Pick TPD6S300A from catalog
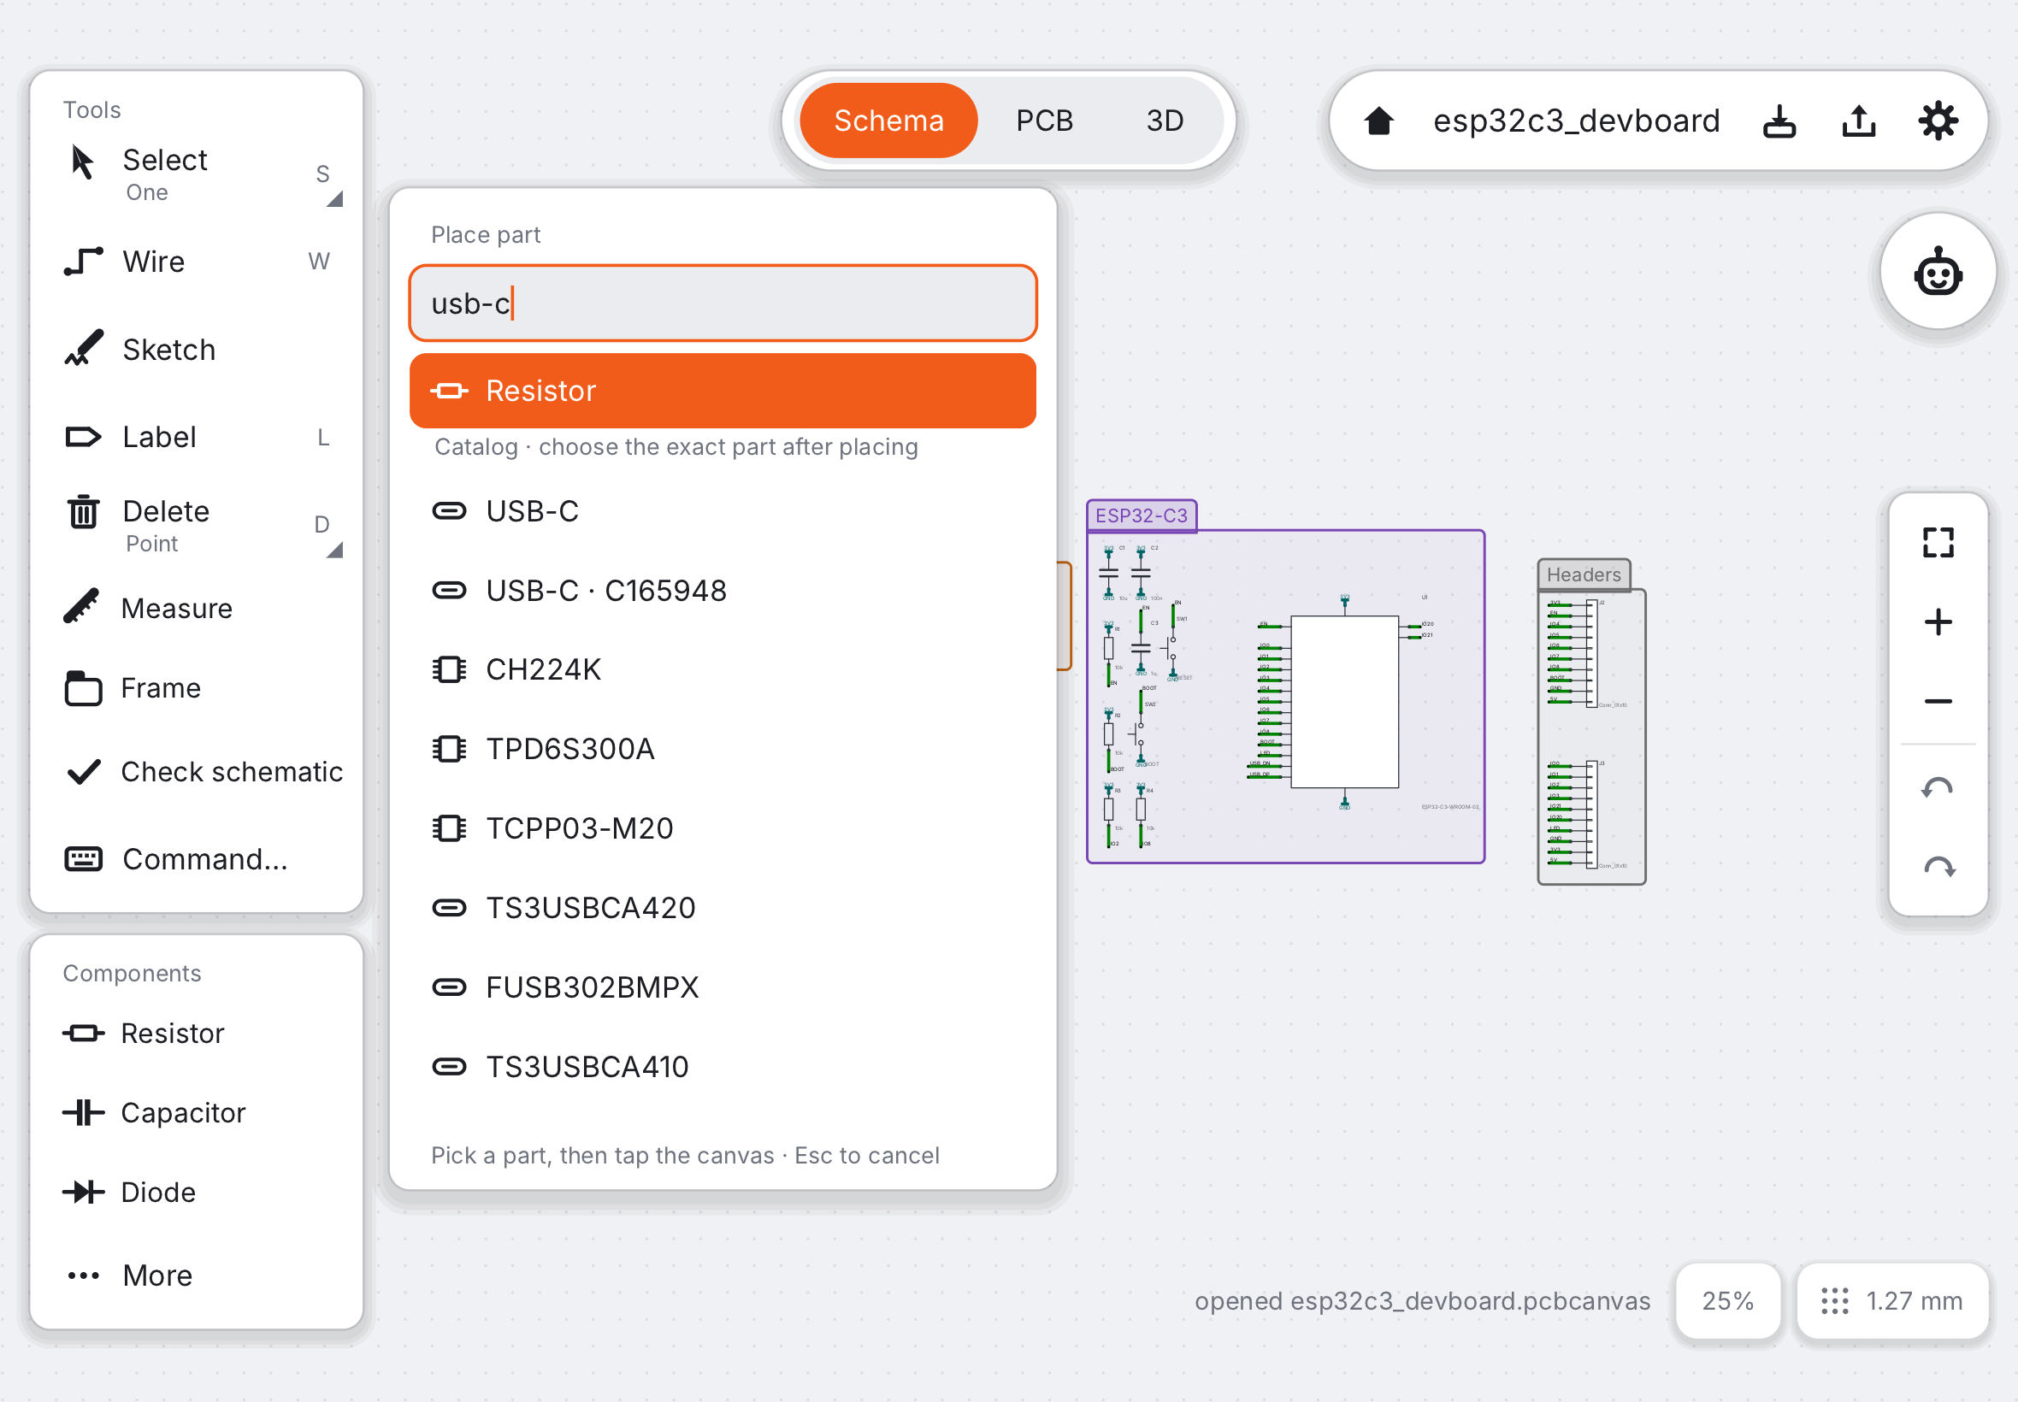This screenshot has width=2018, height=1402. [x=723, y=748]
